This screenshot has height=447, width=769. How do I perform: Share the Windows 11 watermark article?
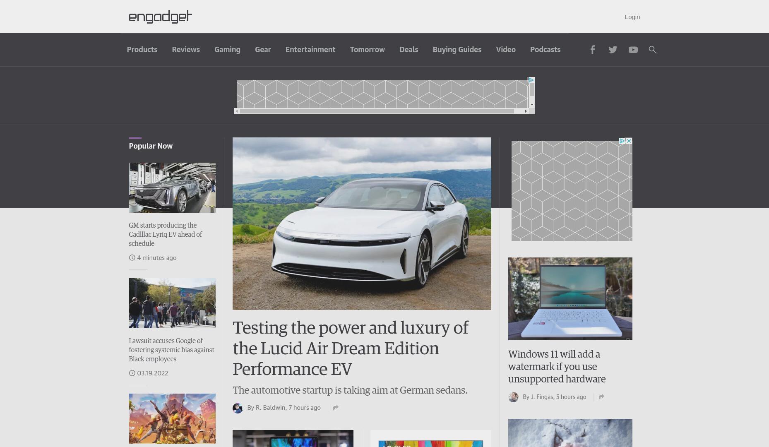pos(601,397)
